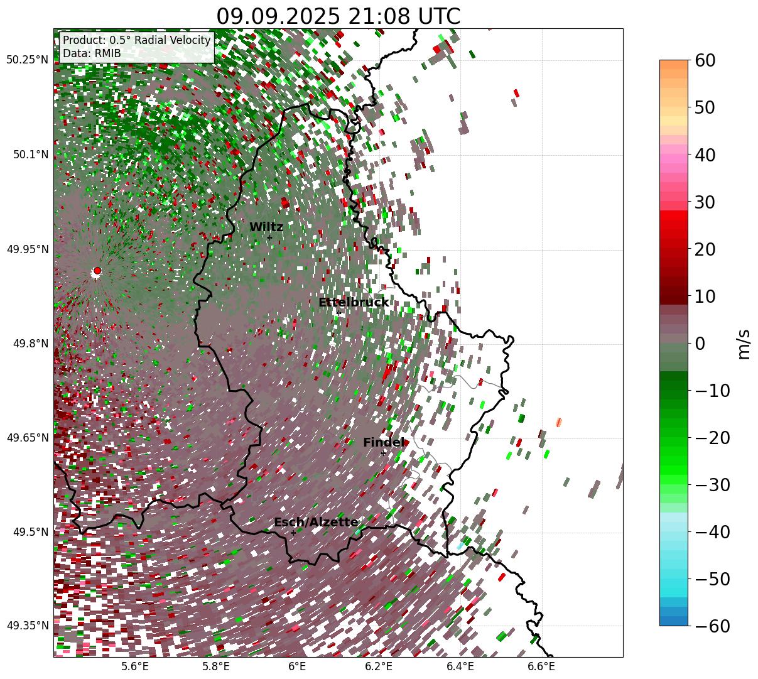
Task: Click the cross marker below Findel label
Action: tap(383, 452)
